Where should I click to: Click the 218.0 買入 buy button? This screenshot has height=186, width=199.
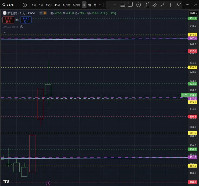coord(26,20)
